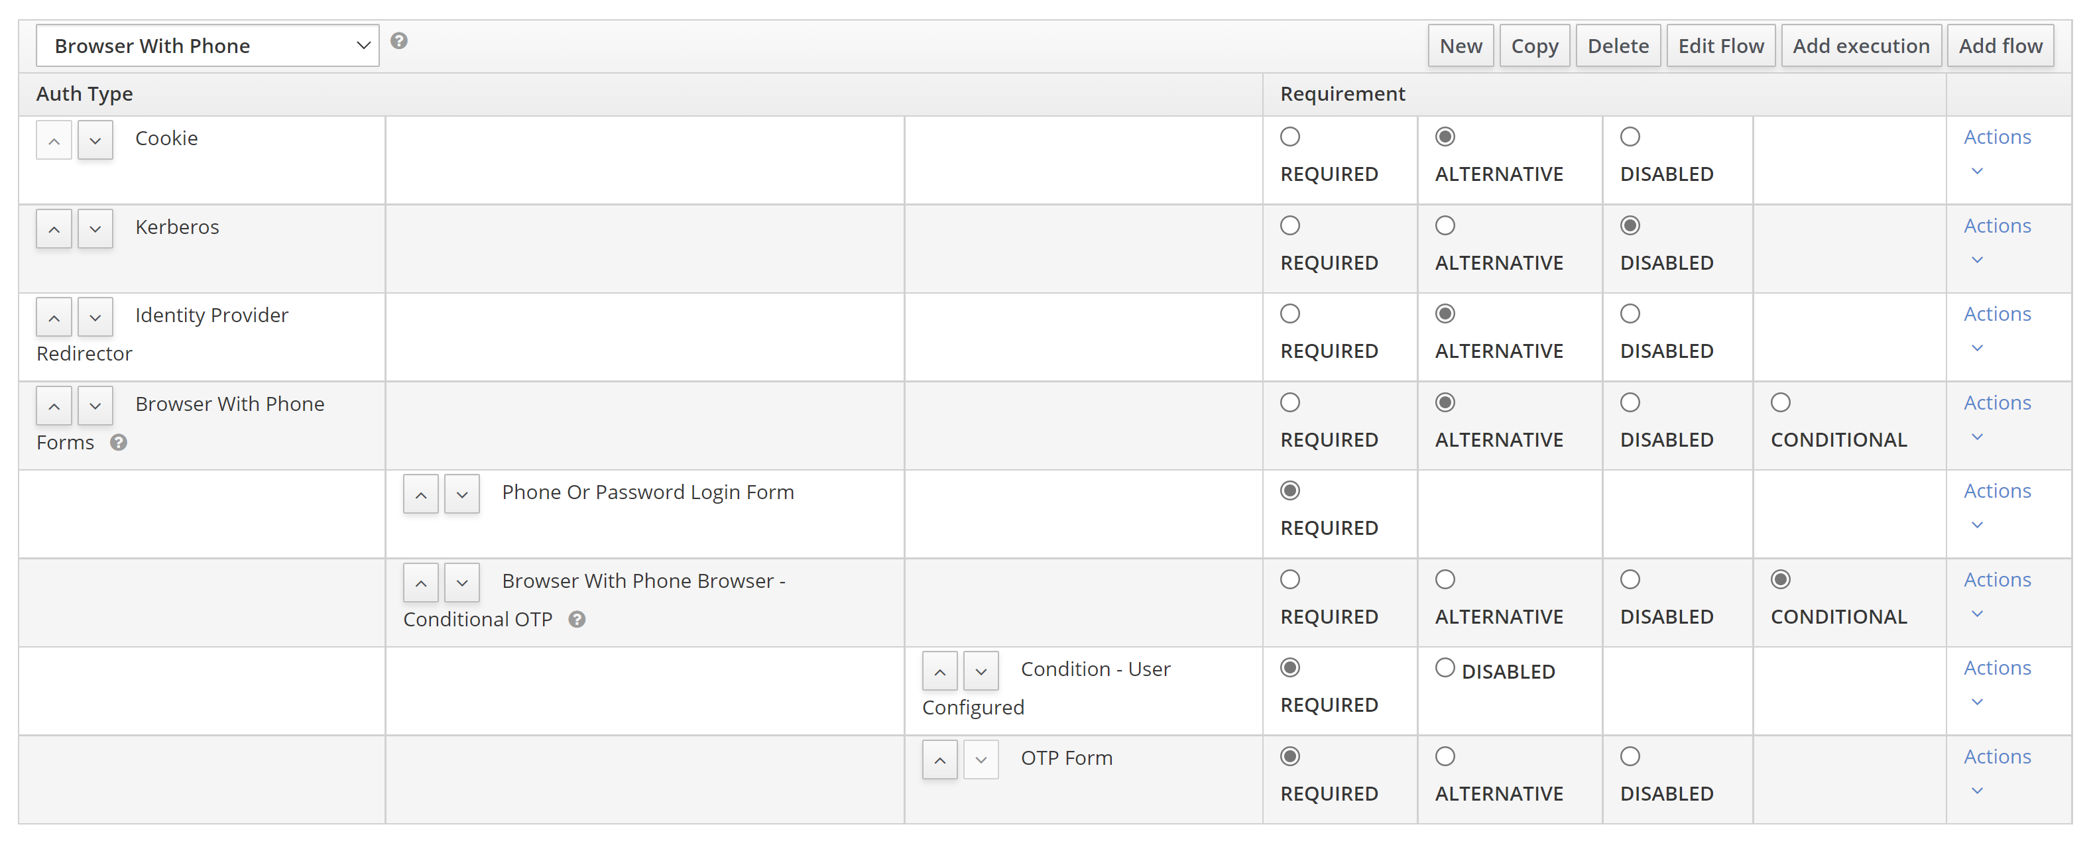The image size is (2093, 851).
Task: Click the Add execution button
Action: pos(1860,46)
